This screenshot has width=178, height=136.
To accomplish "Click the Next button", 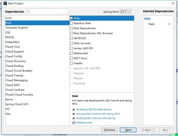I will click(128, 130).
